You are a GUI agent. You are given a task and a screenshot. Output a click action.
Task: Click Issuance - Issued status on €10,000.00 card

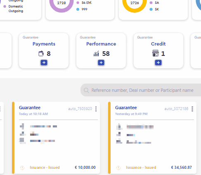[x=45, y=168]
